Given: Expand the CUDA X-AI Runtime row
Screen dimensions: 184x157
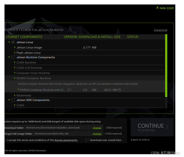Looking at the screenshot, I should click(15, 68).
